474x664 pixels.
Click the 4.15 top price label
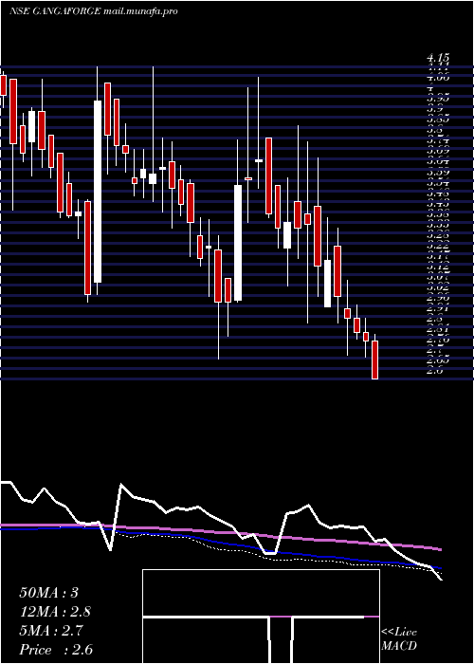click(x=438, y=59)
